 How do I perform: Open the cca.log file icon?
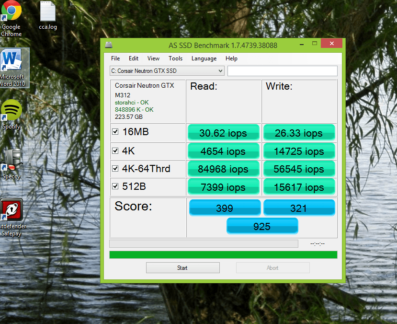[x=48, y=15]
